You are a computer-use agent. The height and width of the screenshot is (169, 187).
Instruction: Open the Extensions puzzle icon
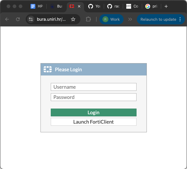89,19
